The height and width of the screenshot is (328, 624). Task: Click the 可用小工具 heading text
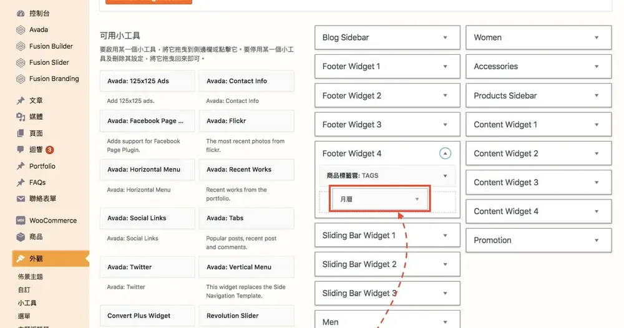point(120,36)
